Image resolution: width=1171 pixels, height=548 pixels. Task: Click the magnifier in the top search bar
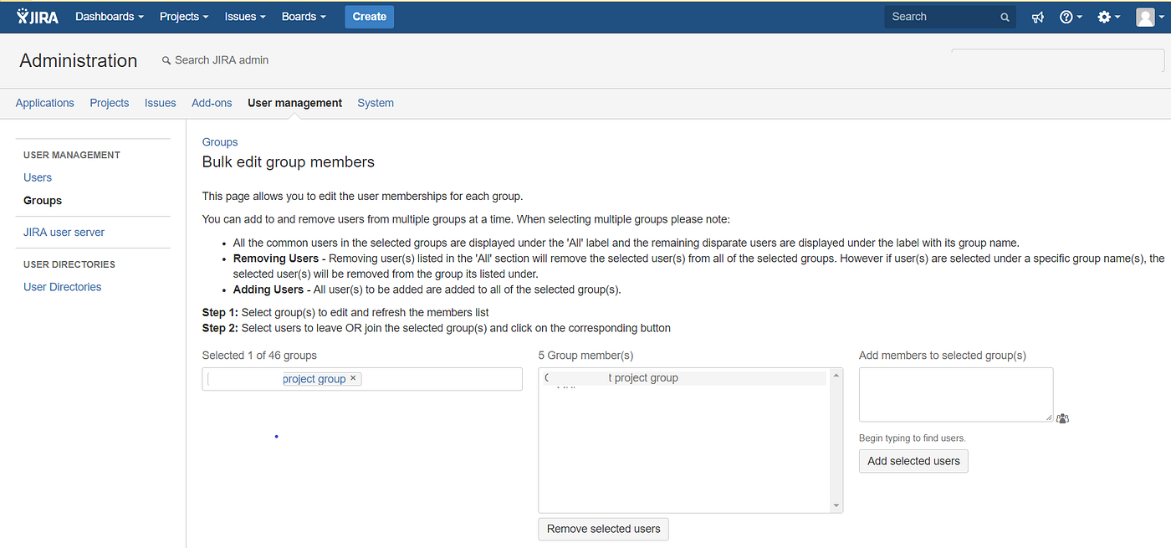tap(1005, 16)
